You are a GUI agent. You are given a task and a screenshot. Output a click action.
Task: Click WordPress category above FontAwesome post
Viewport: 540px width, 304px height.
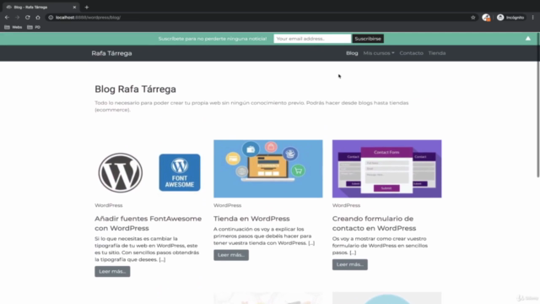(x=109, y=205)
